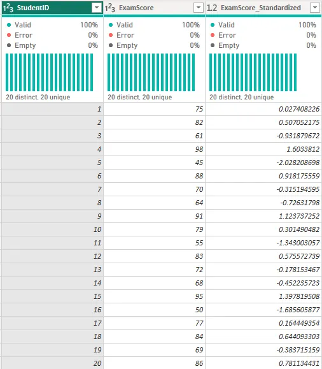Select ExamScore cell with value 98
This screenshot has height=369, width=322.
(154, 149)
